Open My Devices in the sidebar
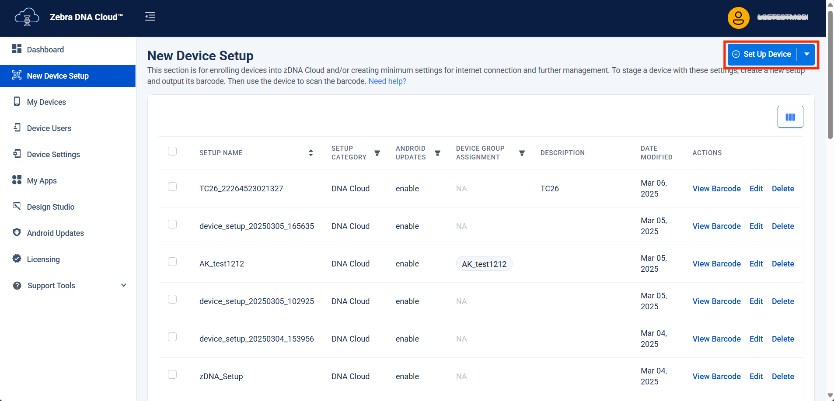Screen dimensions: 834x401 pos(46,102)
